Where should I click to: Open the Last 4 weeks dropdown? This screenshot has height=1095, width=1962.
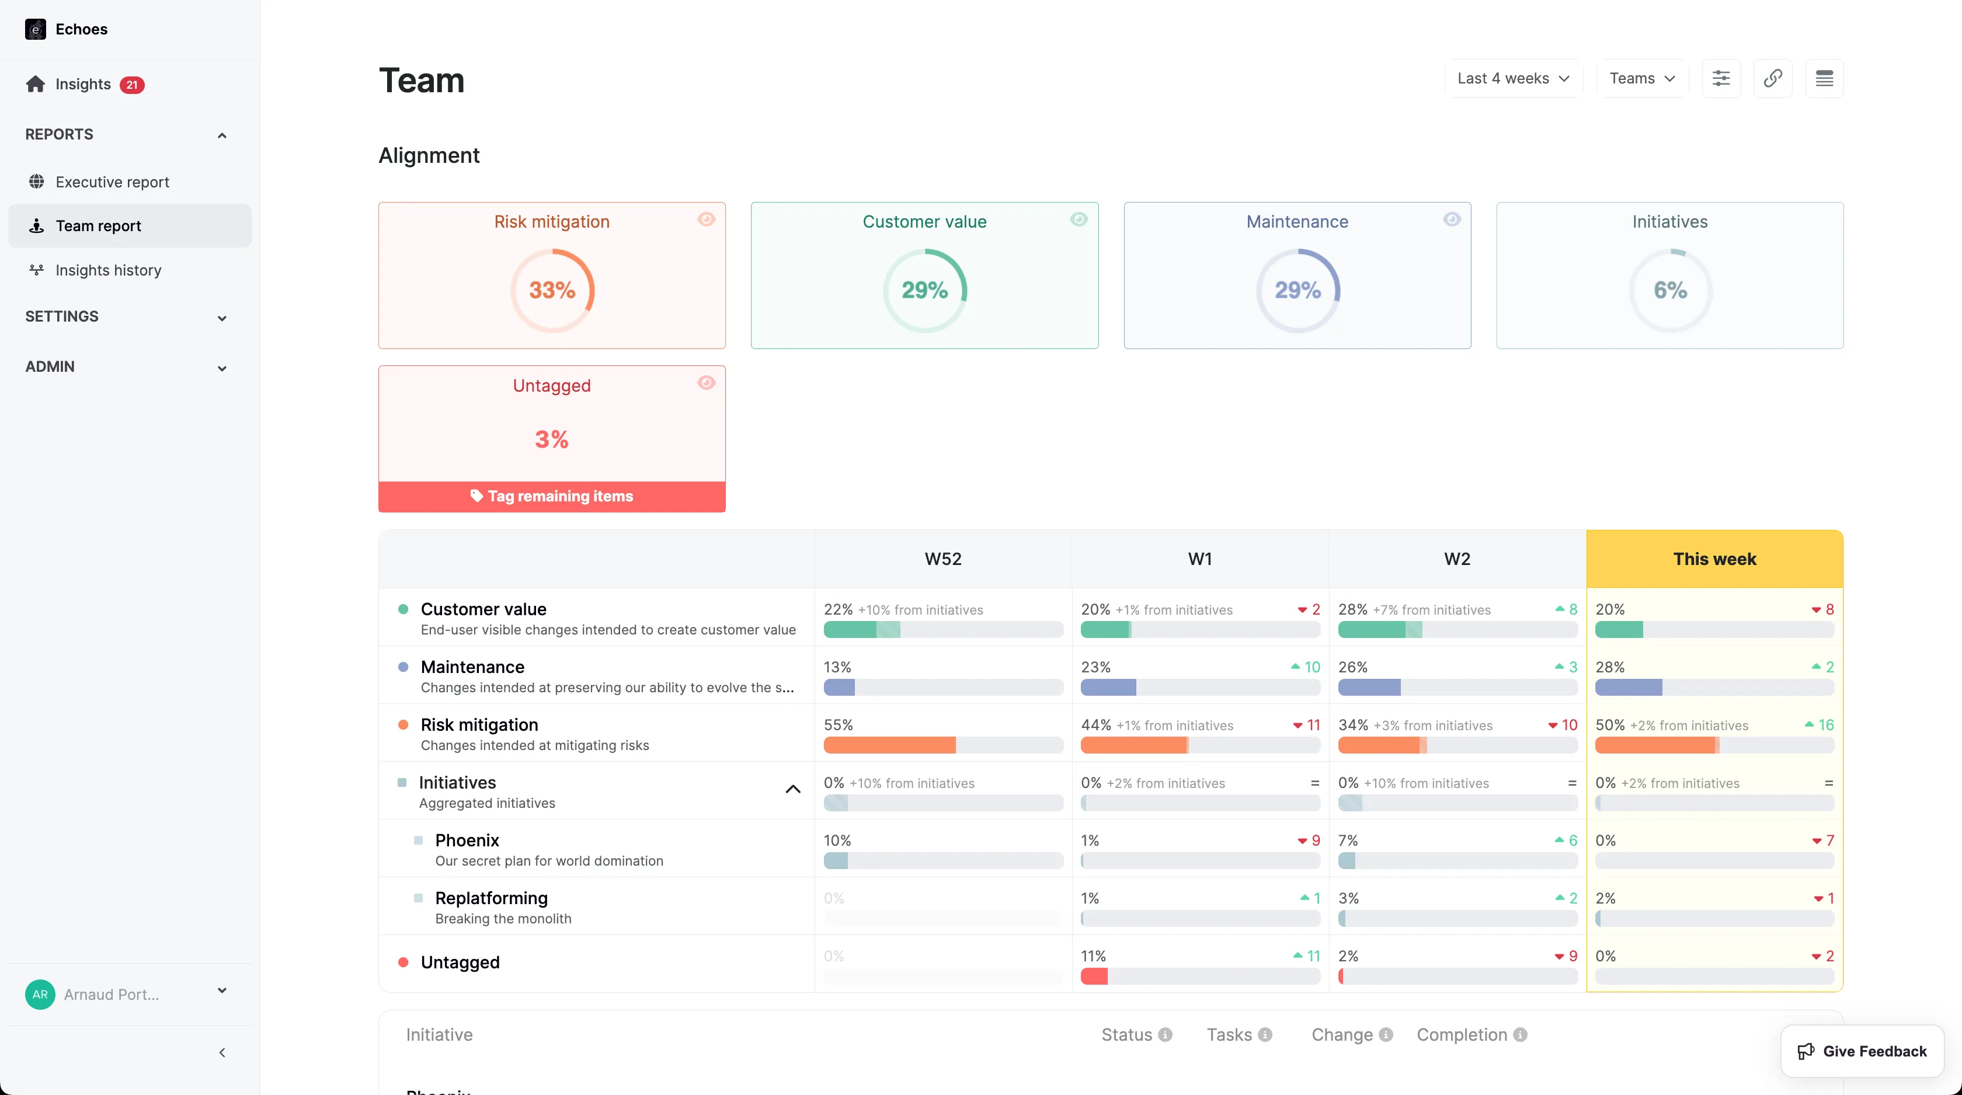pyautogui.click(x=1514, y=78)
